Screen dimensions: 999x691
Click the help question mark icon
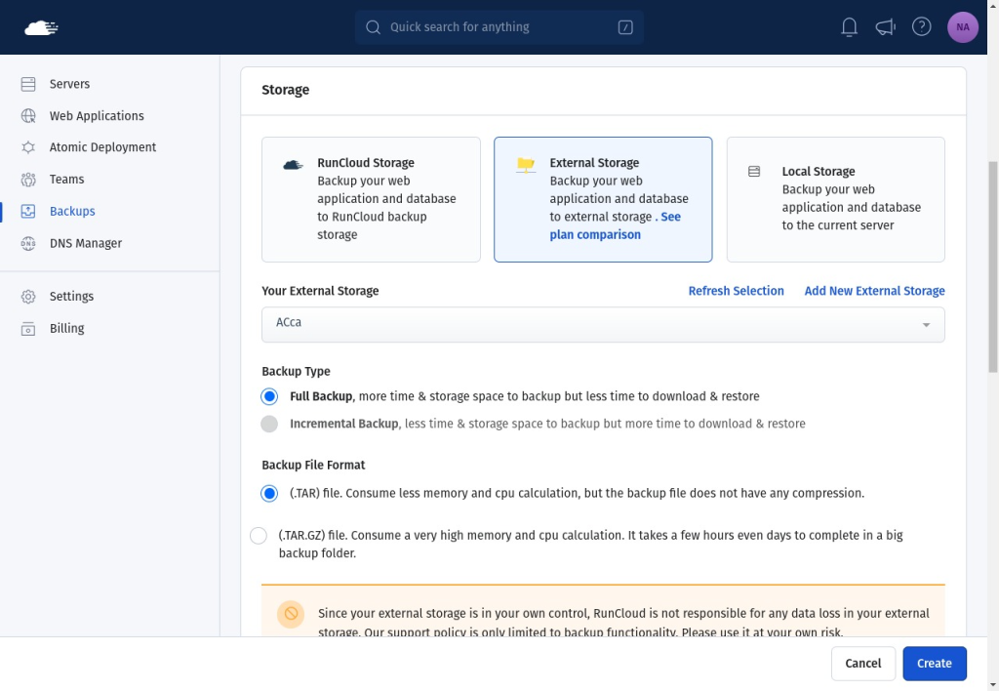tap(921, 26)
